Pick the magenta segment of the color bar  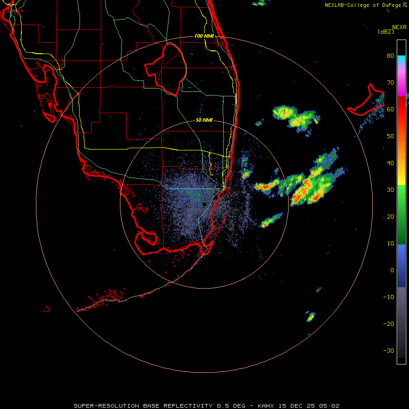(x=401, y=83)
